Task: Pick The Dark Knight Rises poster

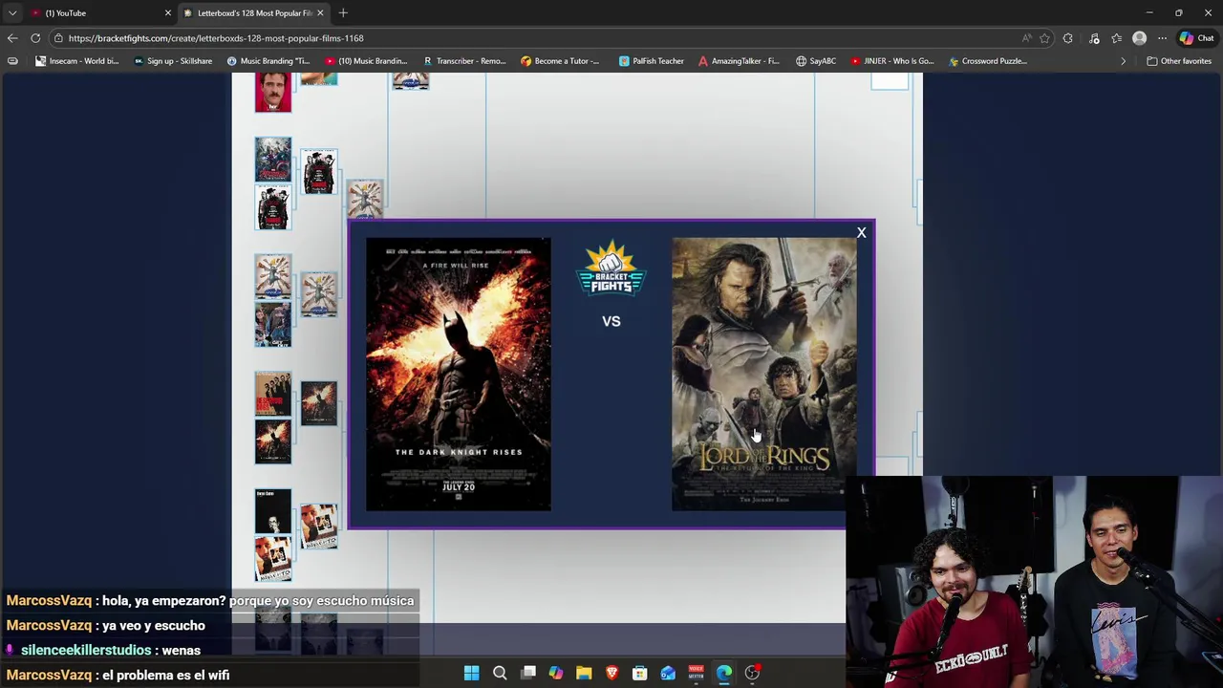Action: (459, 374)
